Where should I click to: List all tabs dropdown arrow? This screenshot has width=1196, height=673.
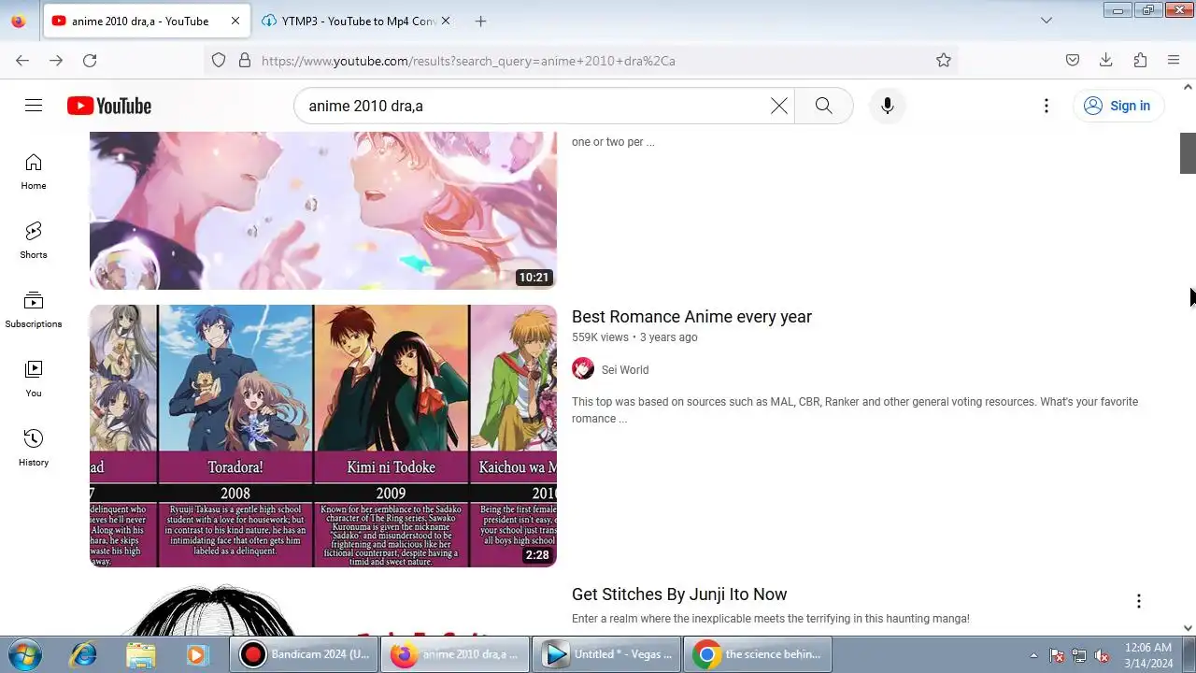(x=1046, y=21)
